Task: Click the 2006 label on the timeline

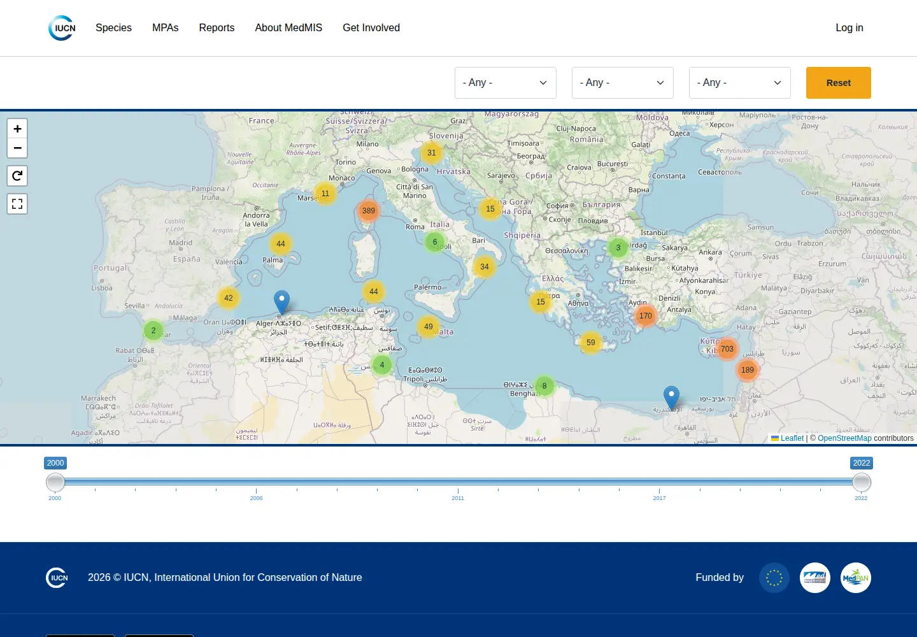Action: (256, 498)
